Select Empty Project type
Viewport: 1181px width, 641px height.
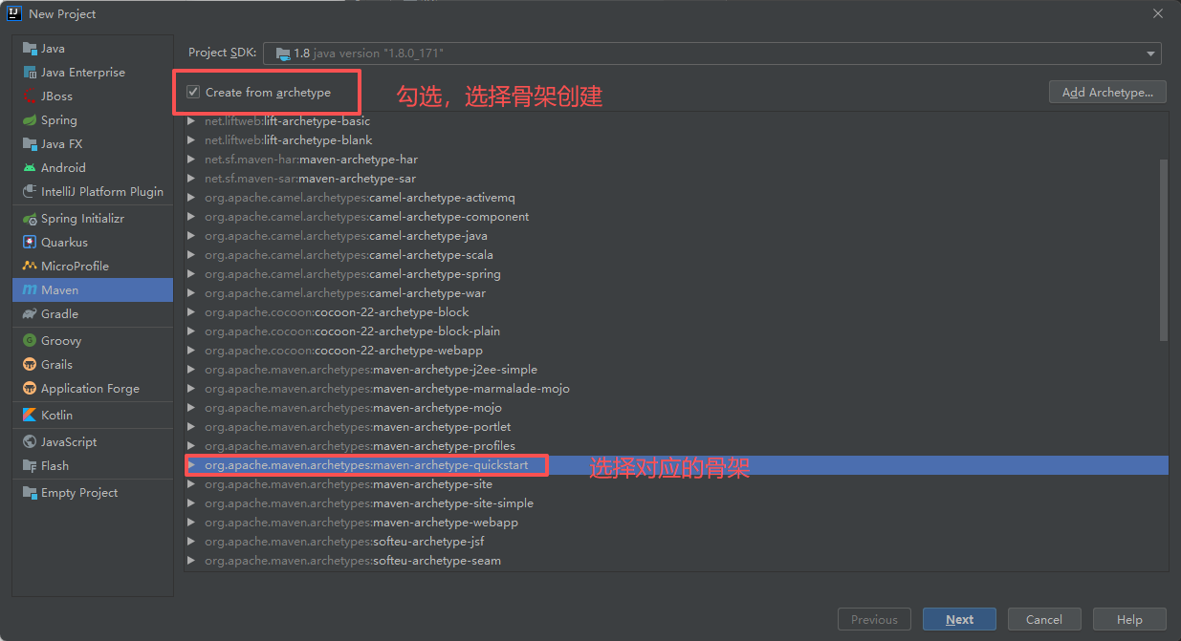click(x=93, y=493)
